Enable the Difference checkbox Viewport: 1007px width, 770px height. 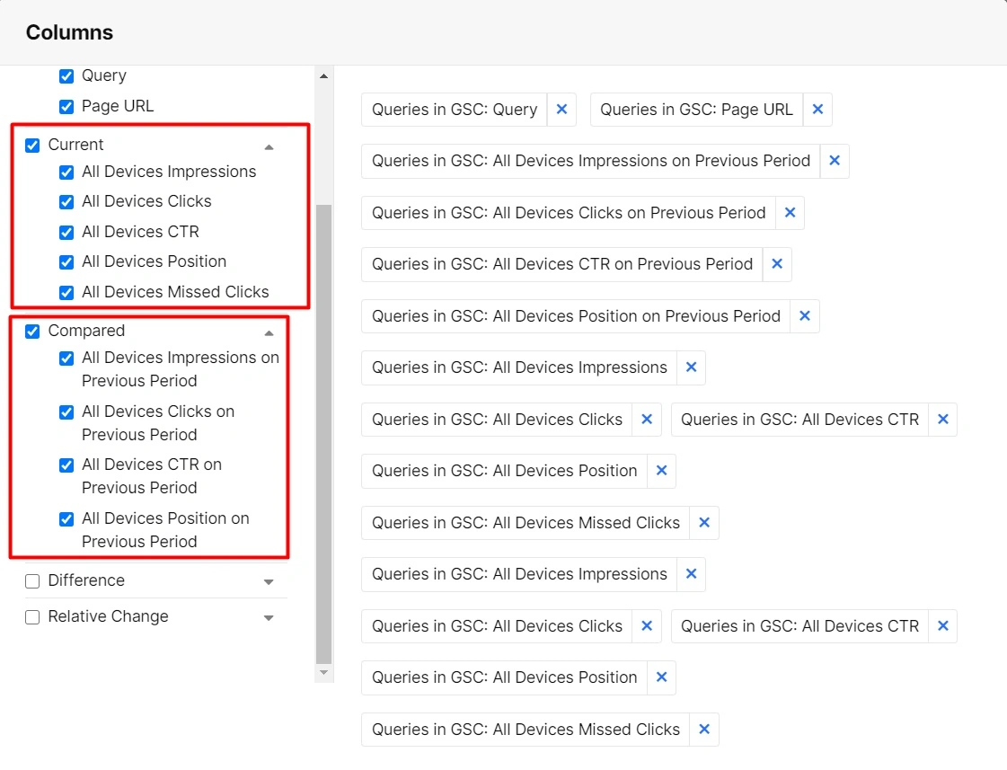(x=32, y=581)
